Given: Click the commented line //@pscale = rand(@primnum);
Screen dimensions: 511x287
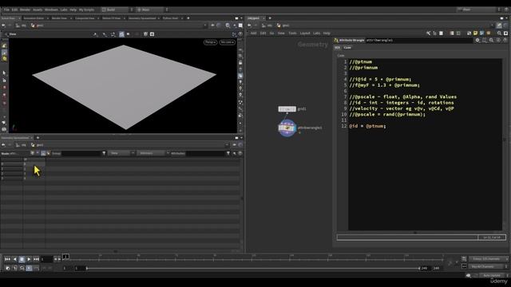Looking at the screenshot, I should (387, 115).
